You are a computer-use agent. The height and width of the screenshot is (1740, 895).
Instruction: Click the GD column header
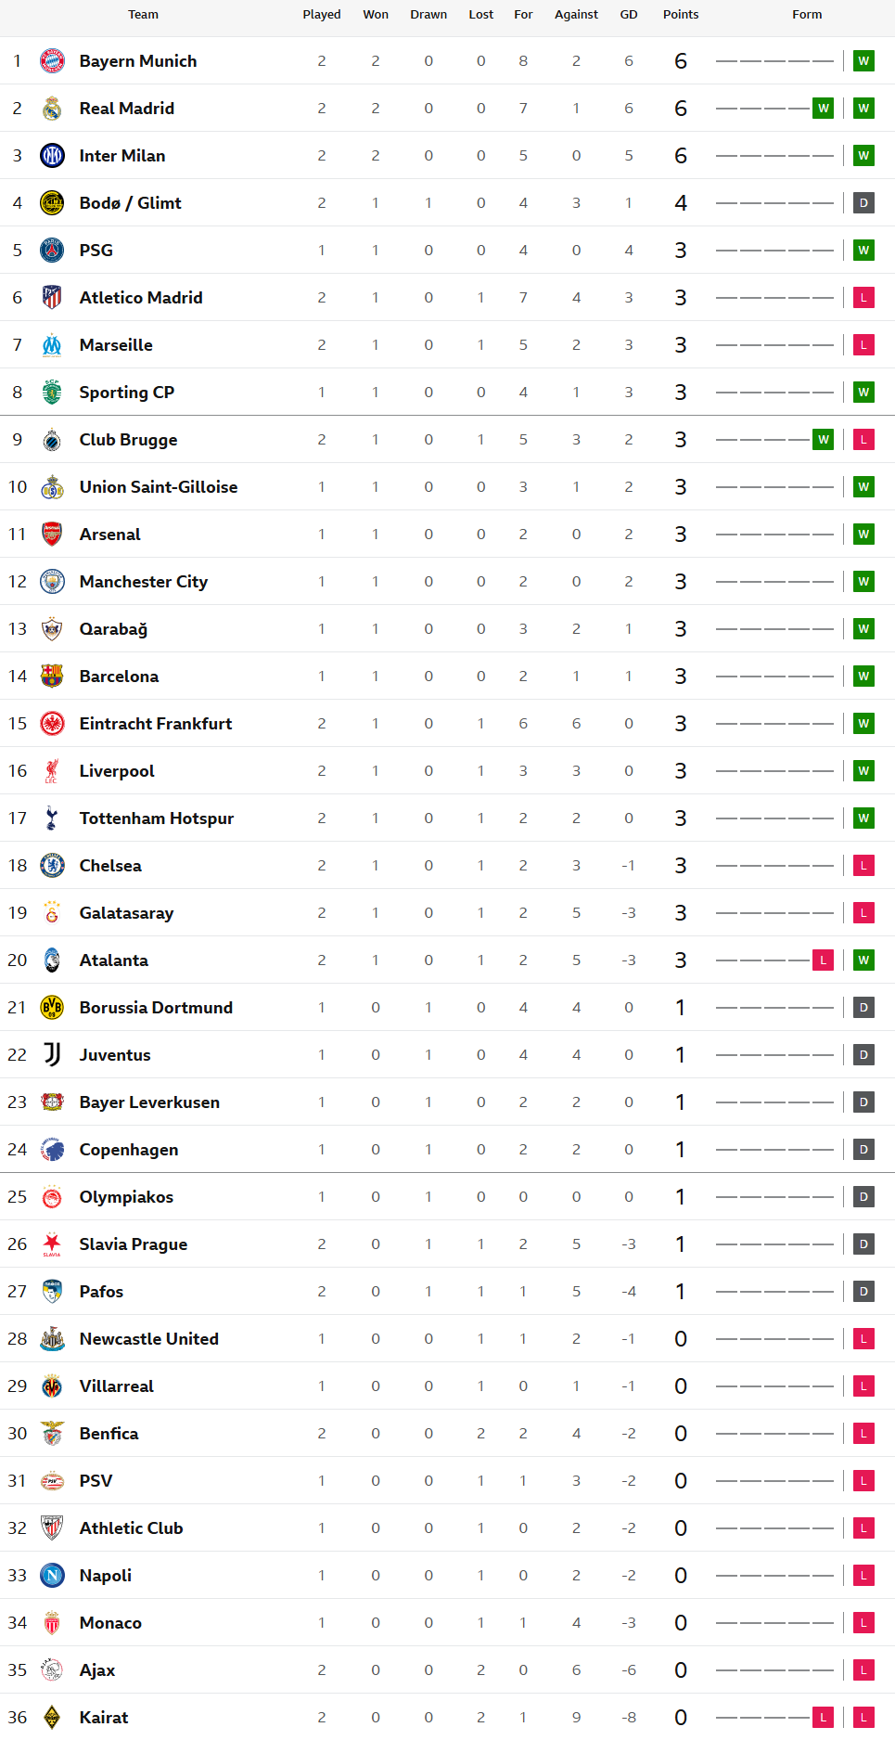click(629, 15)
